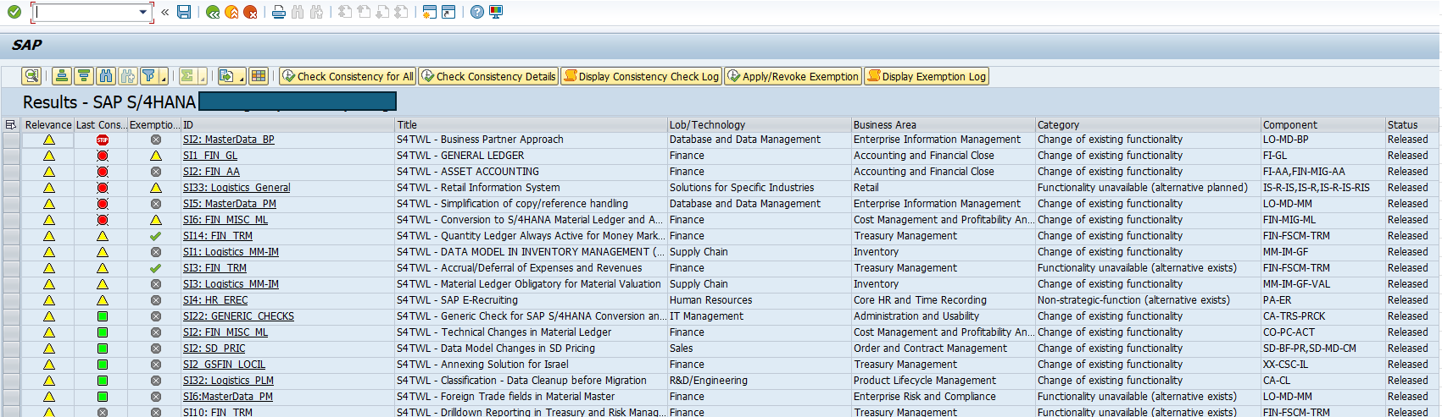
Task: Click the Export spreadsheet icon
Action: (x=226, y=76)
